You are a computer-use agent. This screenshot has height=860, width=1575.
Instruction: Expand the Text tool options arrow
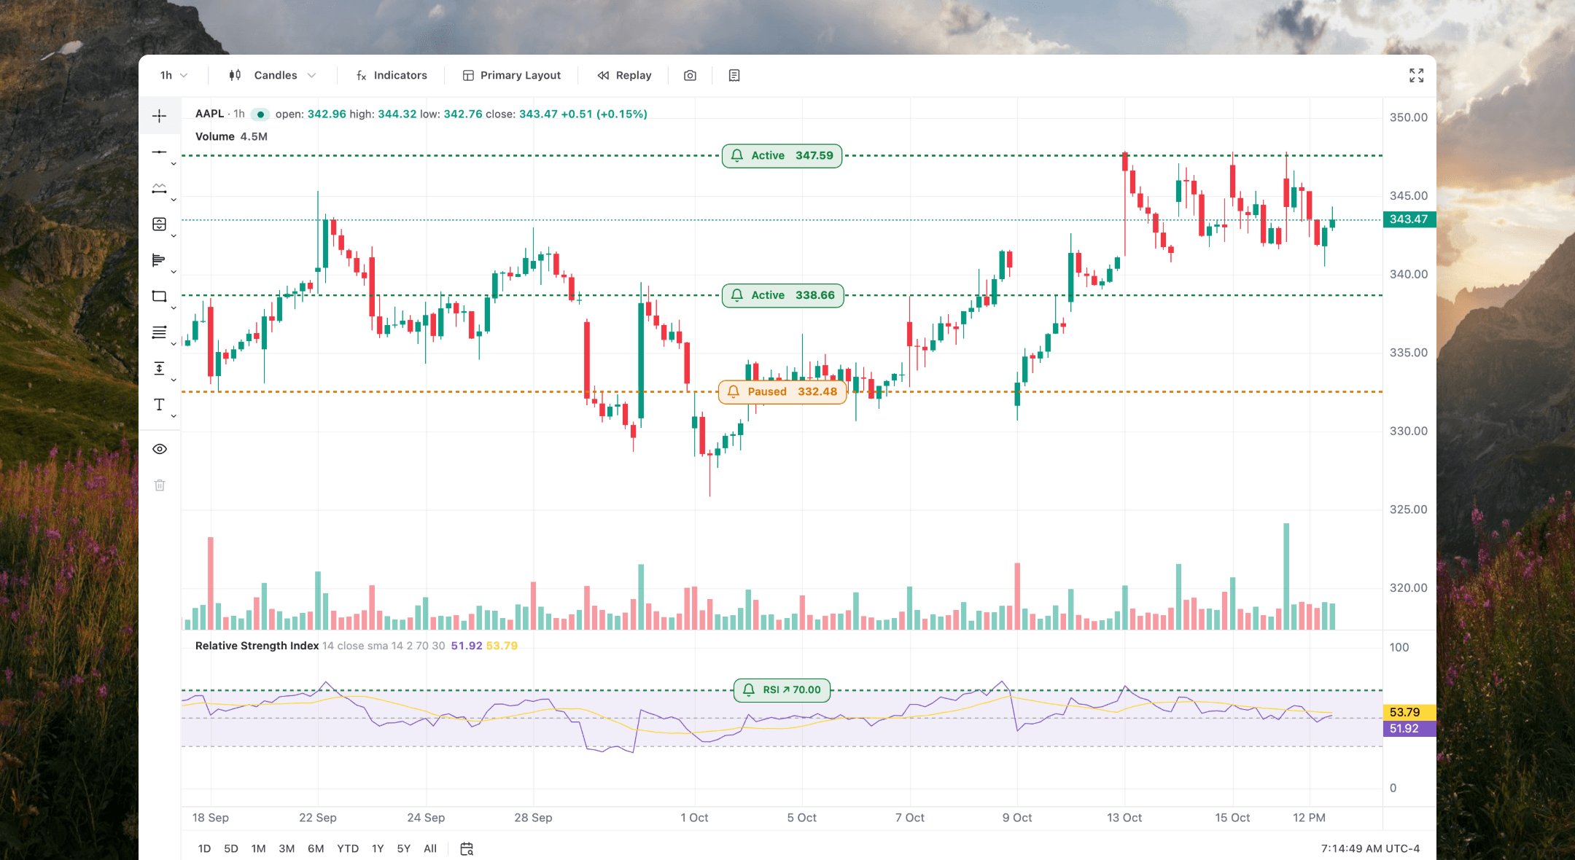(174, 417)
